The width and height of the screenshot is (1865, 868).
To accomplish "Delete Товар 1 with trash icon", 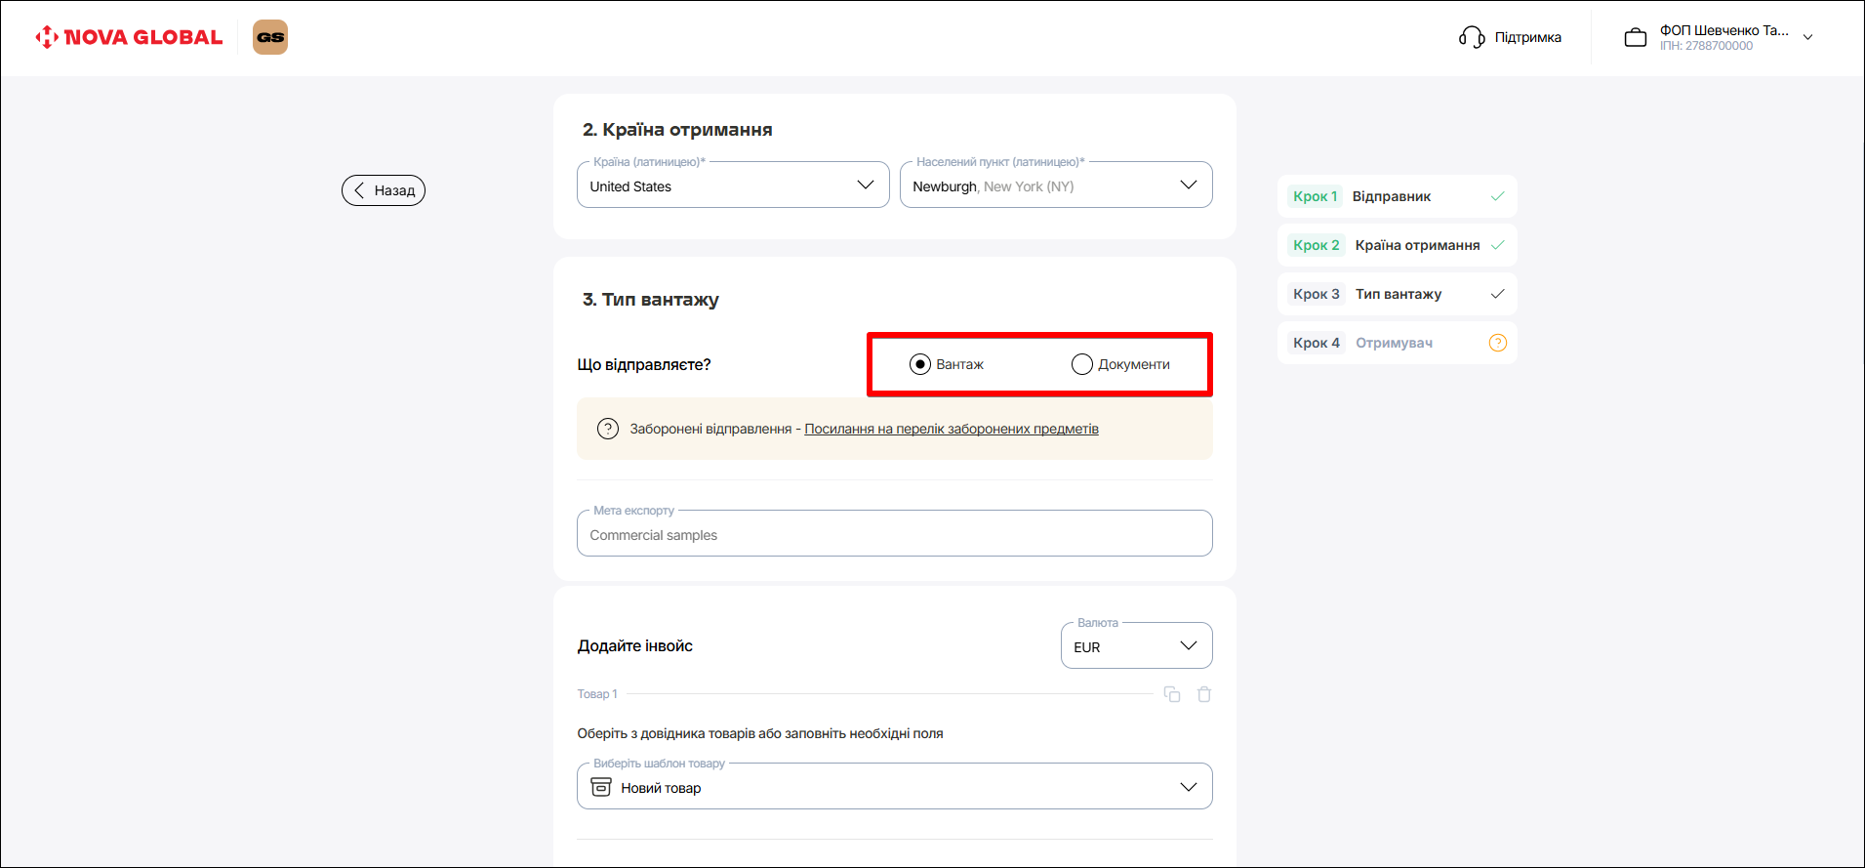I will point(1204,694).
